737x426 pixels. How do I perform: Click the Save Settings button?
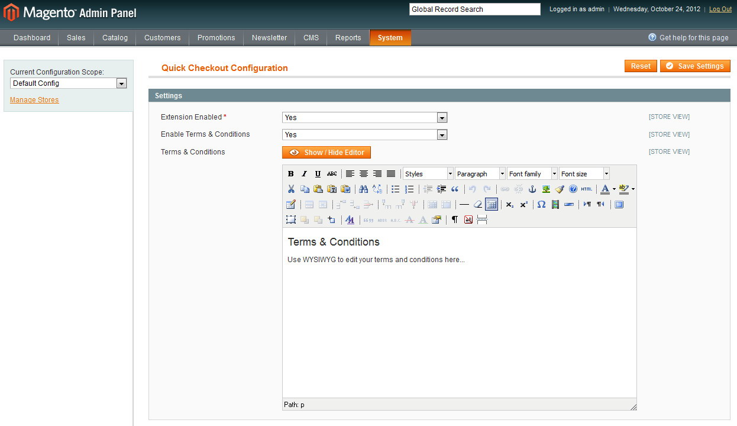[695, 66]
